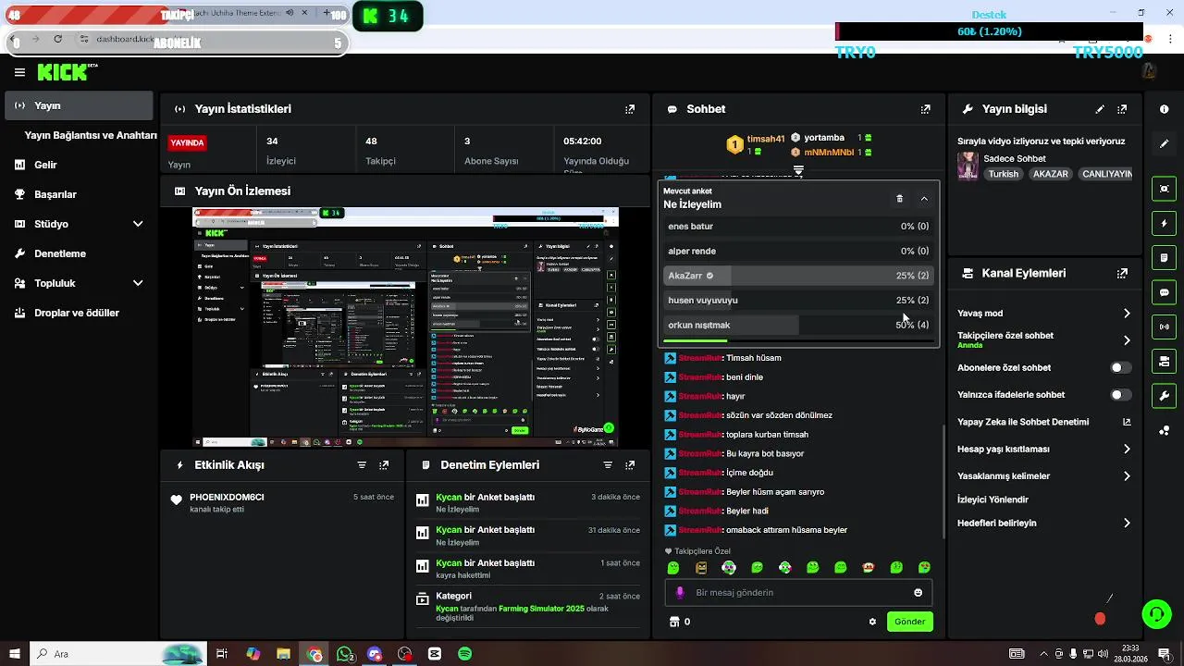Open the hamburger menu beside the Kick logo

pyautogui.click(x=19, y=72)
